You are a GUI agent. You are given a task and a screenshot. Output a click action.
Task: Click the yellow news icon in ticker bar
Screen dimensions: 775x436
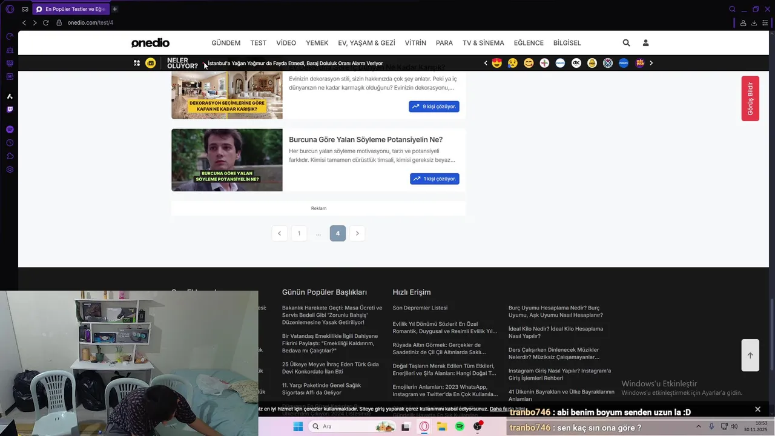(151, 63)
